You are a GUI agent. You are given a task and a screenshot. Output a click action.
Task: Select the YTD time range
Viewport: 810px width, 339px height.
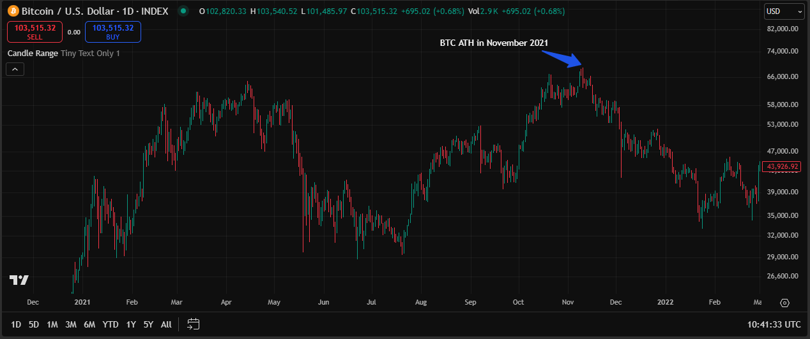[111, 324]
